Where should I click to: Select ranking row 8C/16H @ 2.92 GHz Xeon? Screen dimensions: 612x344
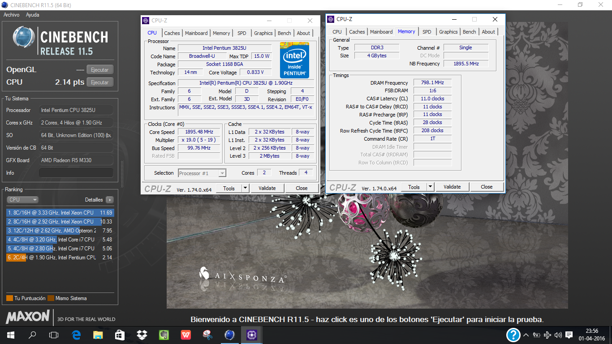60,222
